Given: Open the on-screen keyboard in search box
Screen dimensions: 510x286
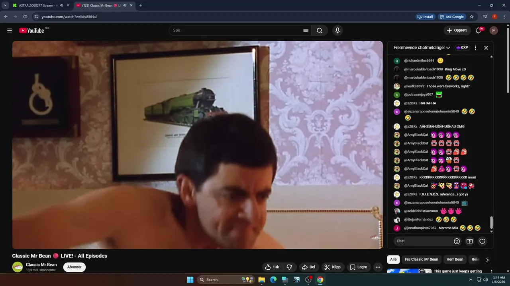Looking at the screenshot, I should (x=306, y=31).
